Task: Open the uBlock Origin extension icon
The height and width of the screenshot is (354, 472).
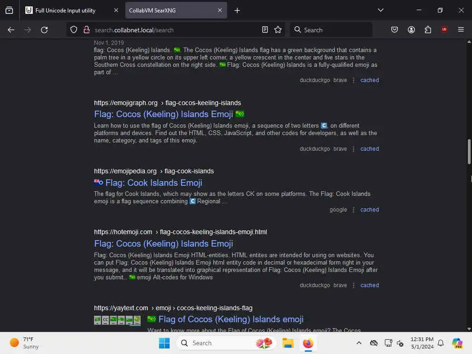Action: click(x=444, y=29)
